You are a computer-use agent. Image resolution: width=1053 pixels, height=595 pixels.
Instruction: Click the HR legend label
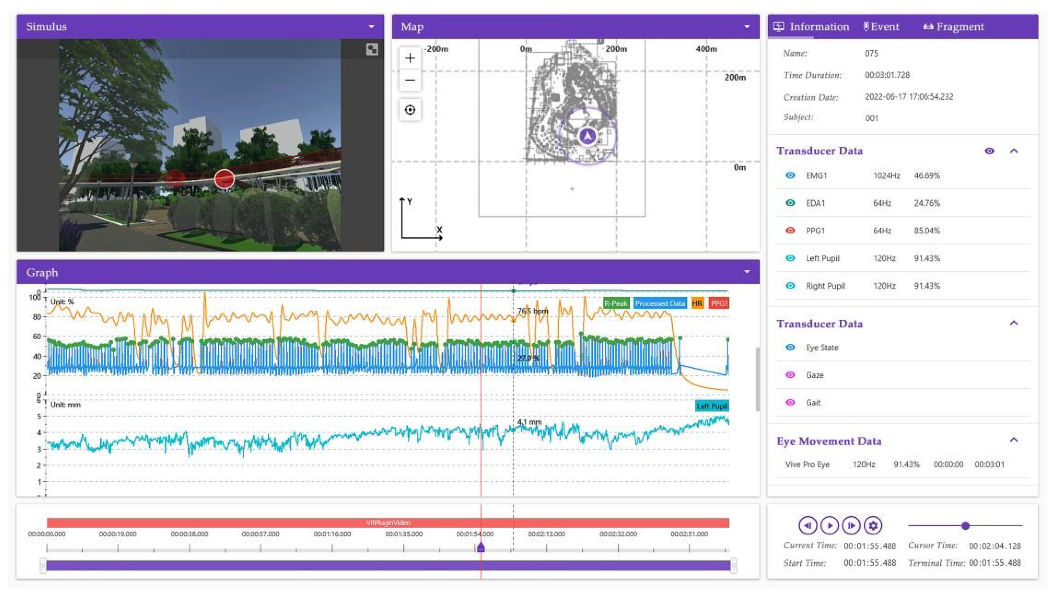coord(697,304)
